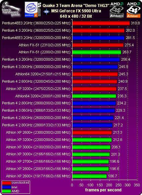
Task: Click the red bar for Pentium4EE3.2GHz 3600 MHz
Action: click(101, 23)
